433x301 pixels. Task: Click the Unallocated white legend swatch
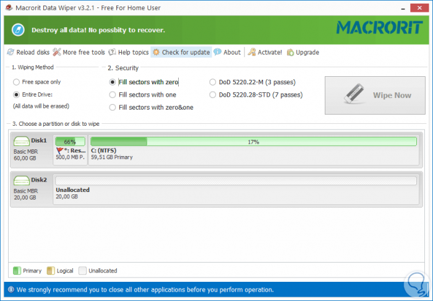coord(82,271)
